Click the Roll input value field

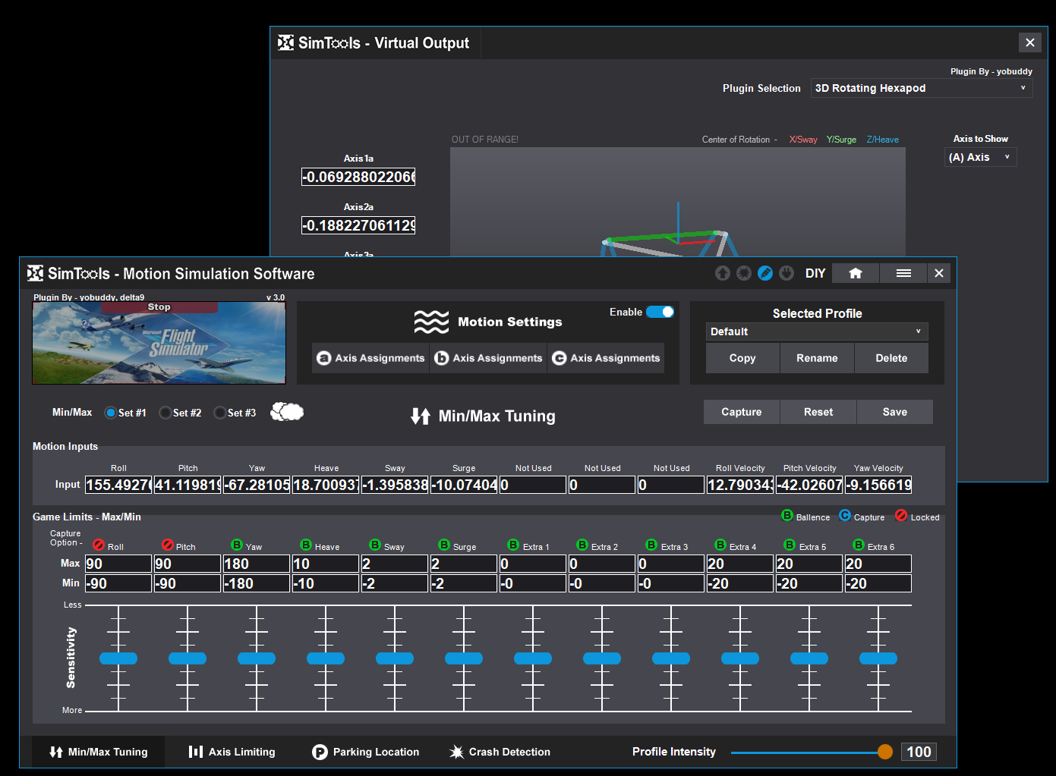click(118, 485)
